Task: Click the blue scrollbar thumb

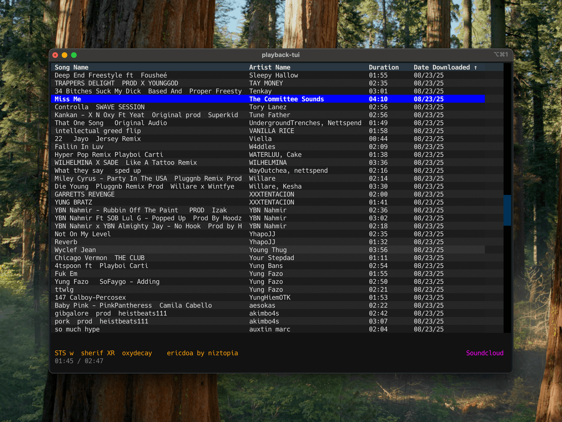Action: click(507, 210)
